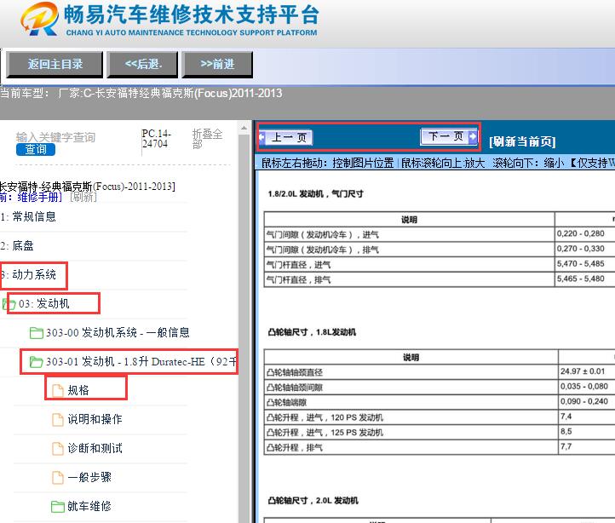Open 303-01 发动机 - 1.8升 Duratec-HE

point(141,361)
